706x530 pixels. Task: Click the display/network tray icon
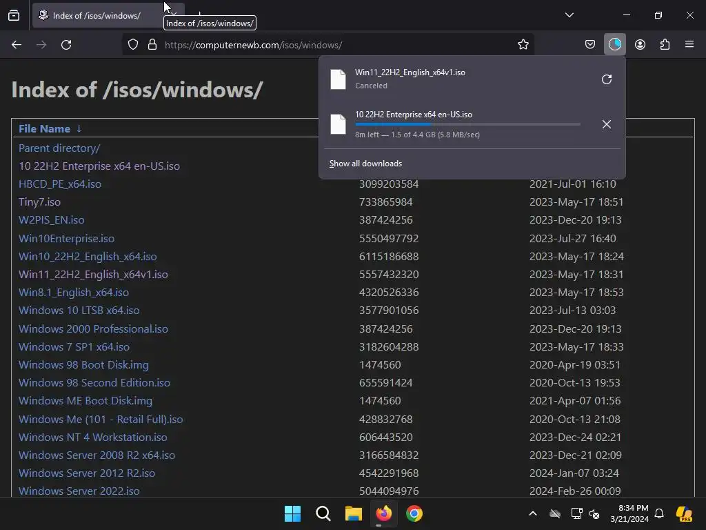pyautogui.click(x=576, y=513)
